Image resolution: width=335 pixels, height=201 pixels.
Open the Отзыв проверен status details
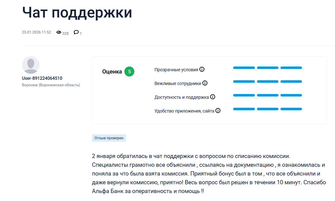pyautogui.click(x=109, y=138)
